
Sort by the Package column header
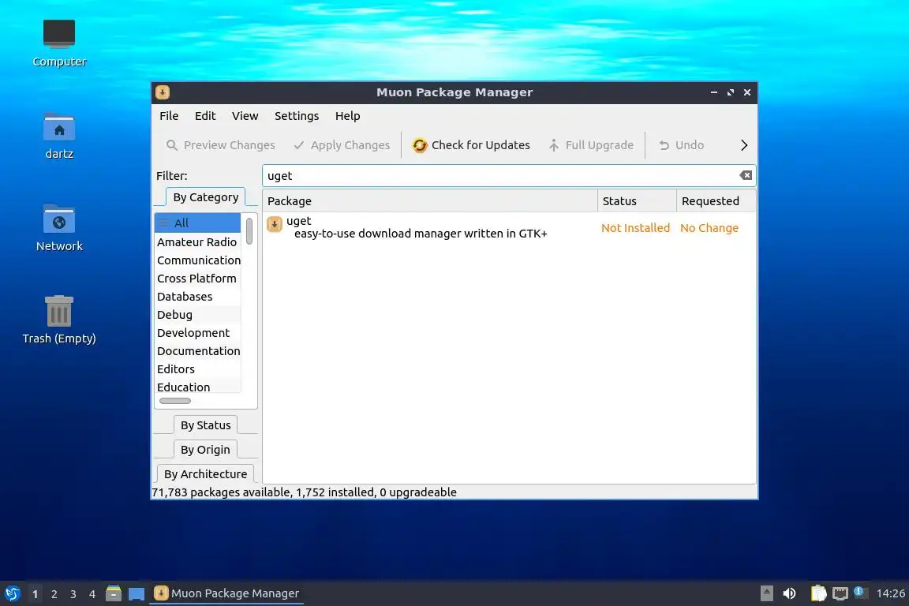[x=430, y=201]
